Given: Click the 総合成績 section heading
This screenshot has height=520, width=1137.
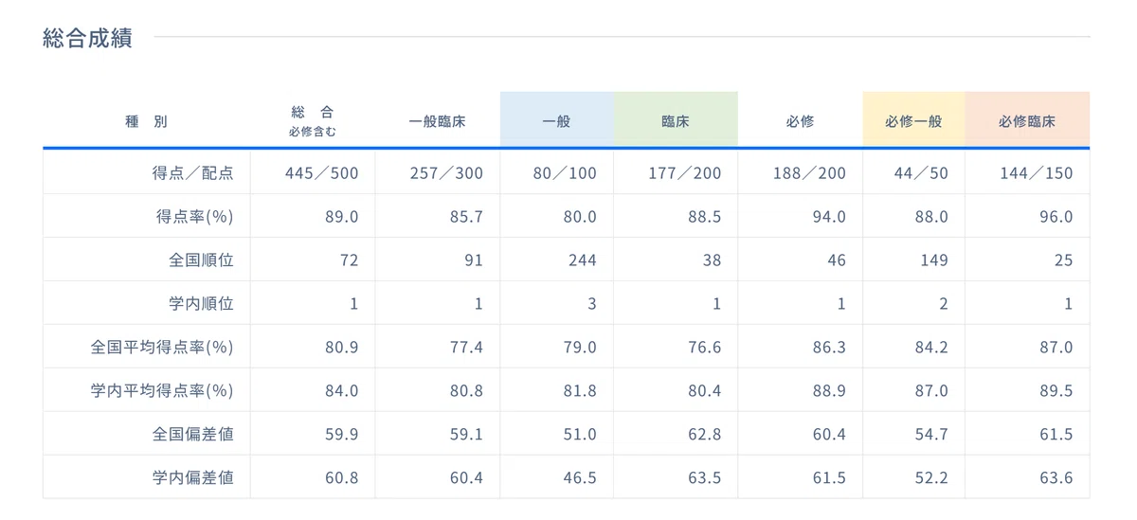Looking at the screenshot, I should pyautogui.click(x=87, y=39).
